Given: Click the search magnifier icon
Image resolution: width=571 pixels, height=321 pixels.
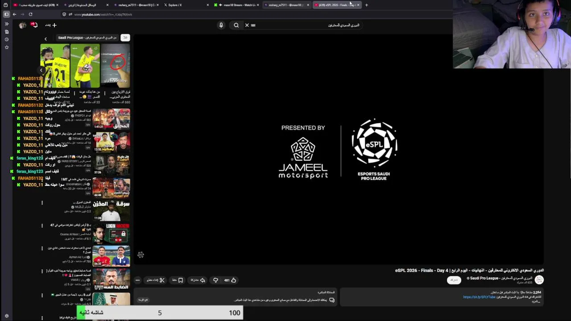Looking at the screenshot, I should tap(236, 25).
